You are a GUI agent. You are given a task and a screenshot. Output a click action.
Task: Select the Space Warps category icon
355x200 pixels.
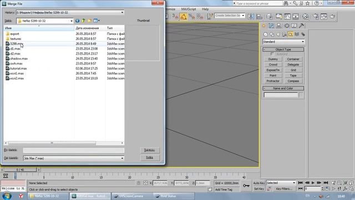pos(297,34)
